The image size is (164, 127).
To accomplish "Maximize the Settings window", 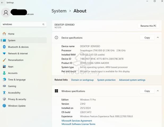I will coord(155,1).
